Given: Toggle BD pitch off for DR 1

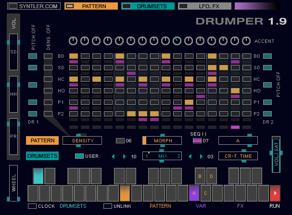Looking at the screenshot, I should pos(33,56).
